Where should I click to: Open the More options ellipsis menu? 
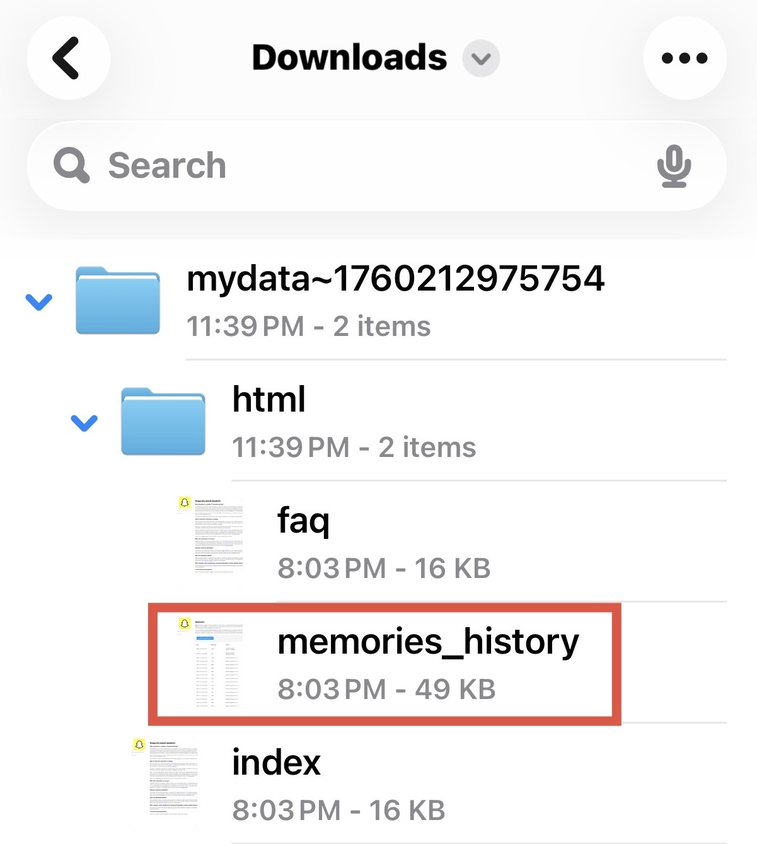[x=685, y=57]
